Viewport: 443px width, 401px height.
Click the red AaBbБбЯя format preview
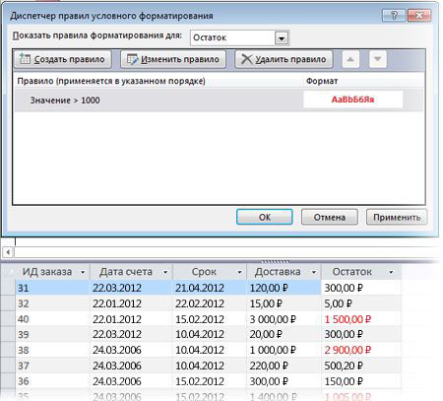click(352, 100)
